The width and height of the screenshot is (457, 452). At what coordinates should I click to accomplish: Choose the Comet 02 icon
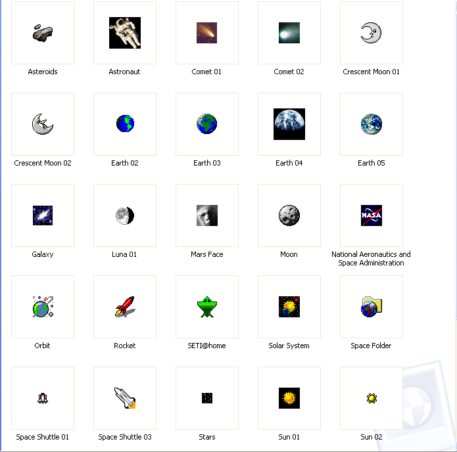(289, 33)
